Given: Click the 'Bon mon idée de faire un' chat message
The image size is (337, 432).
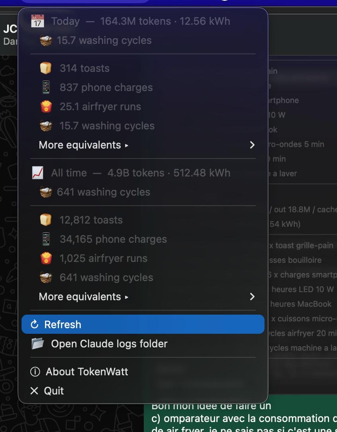Looking at the screenshot, I should pos(211,406).
